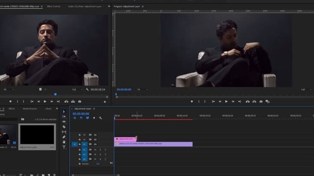The image size is (314, 176).
Task: Select the Hand tool
Action: click(x=64, y=142)
